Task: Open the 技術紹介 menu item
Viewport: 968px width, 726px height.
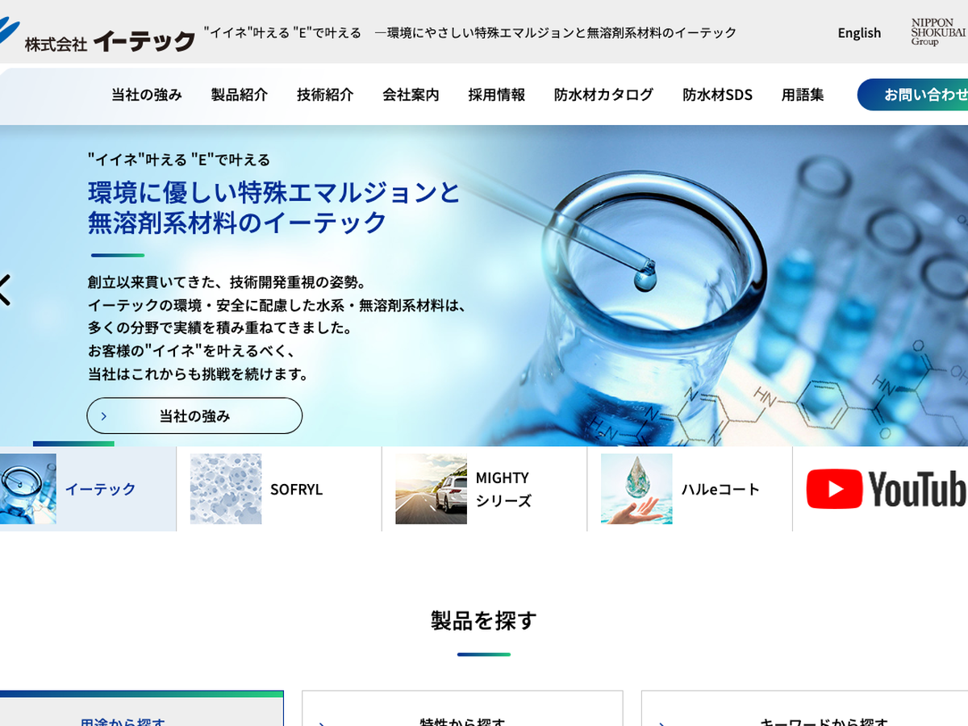Action: click(x=325, y=94)
